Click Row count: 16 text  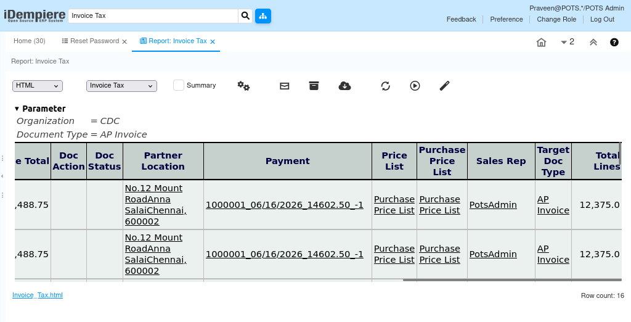603,295
